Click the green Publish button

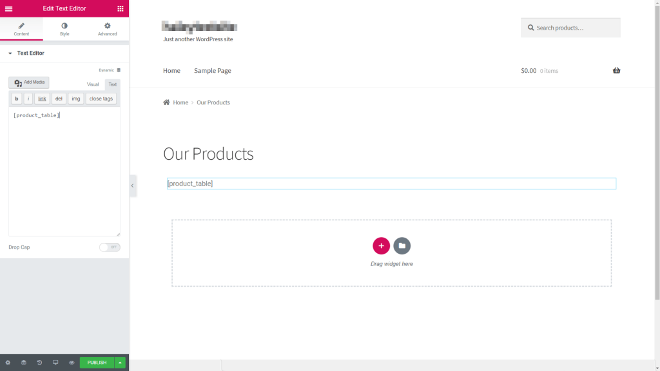point(97,363)
